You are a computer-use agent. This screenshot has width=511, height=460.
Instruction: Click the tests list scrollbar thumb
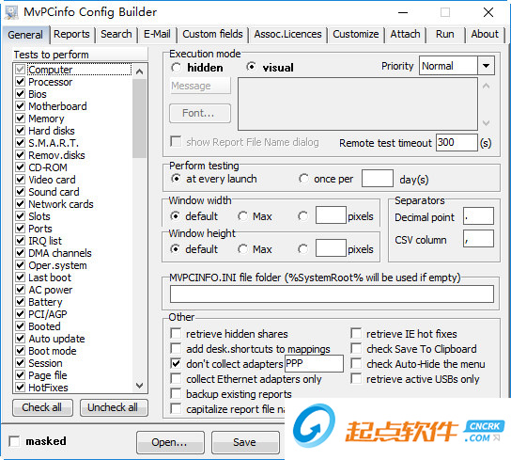point(139,119)
